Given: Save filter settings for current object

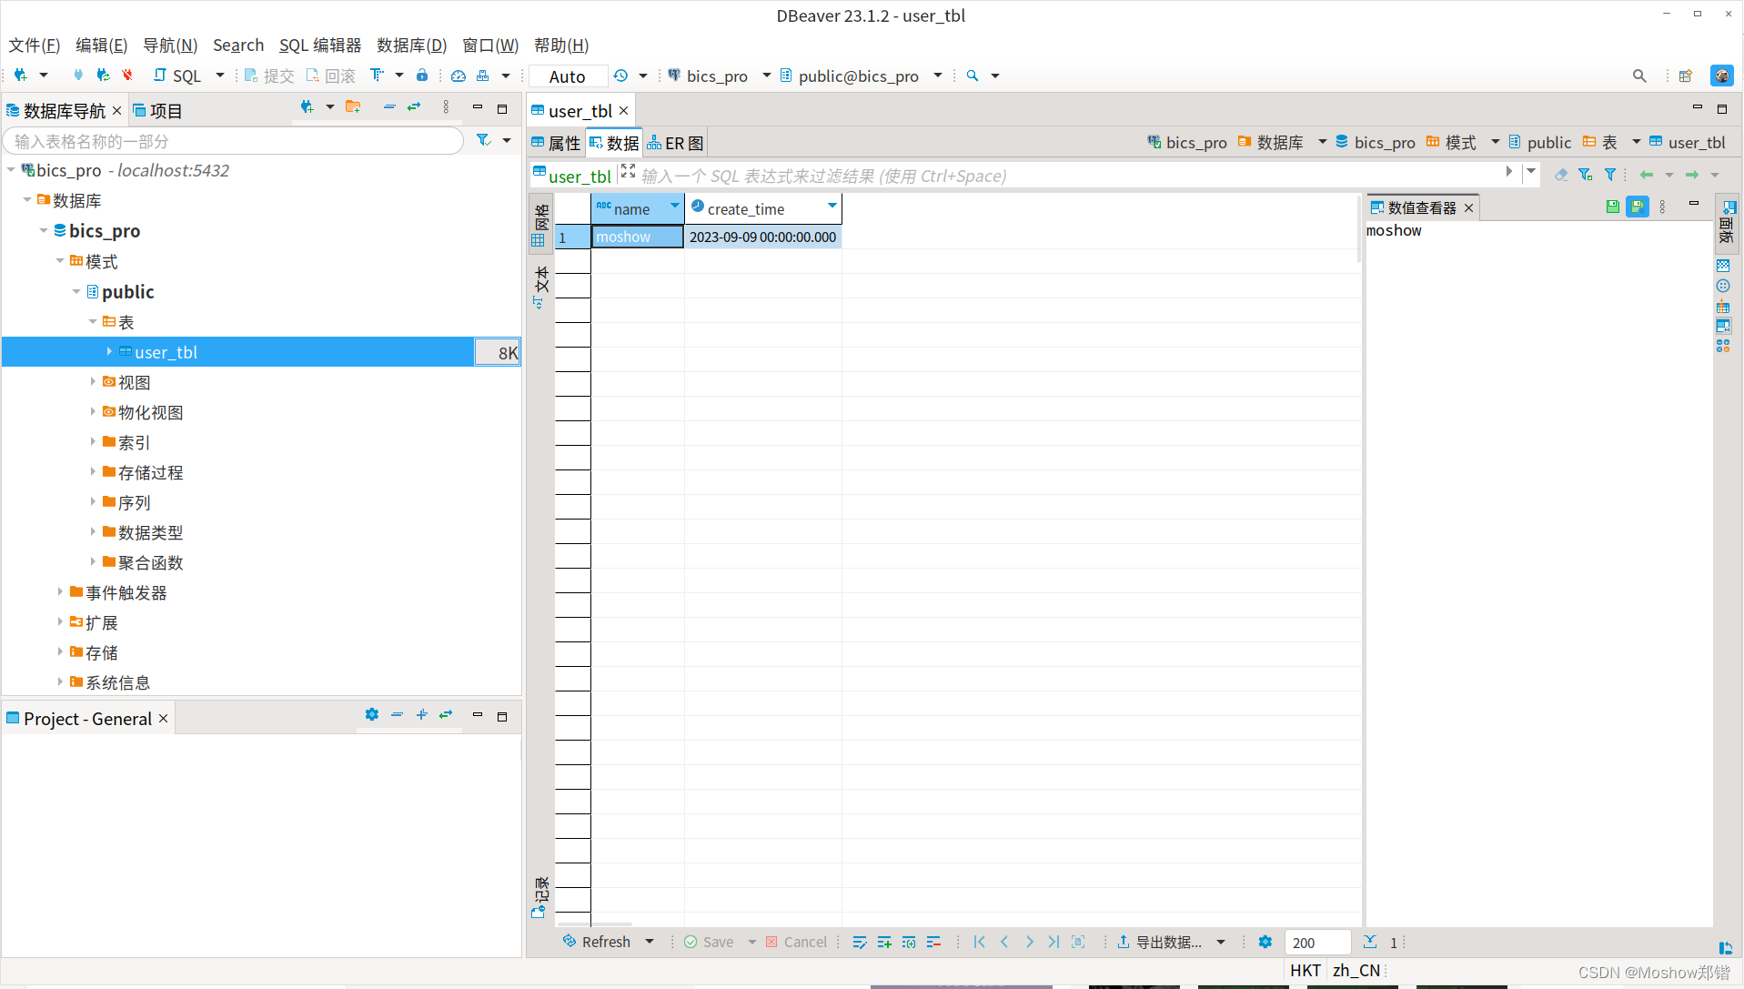Looking at the screenshot, I should pyautogui.click(x=1586, y=175).
